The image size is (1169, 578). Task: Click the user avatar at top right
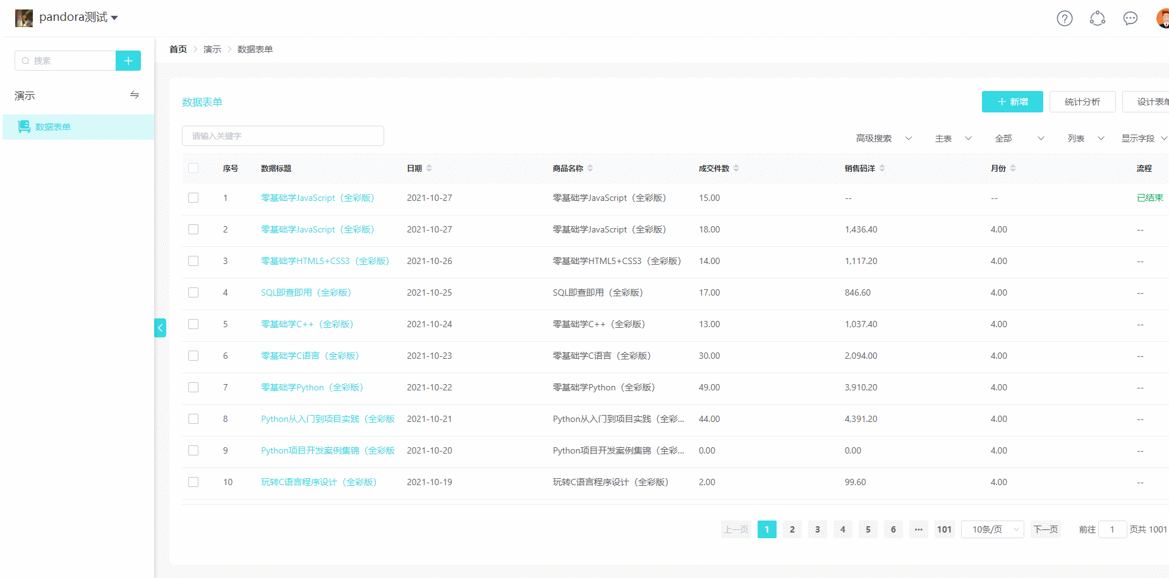(x=1163, y=18)
